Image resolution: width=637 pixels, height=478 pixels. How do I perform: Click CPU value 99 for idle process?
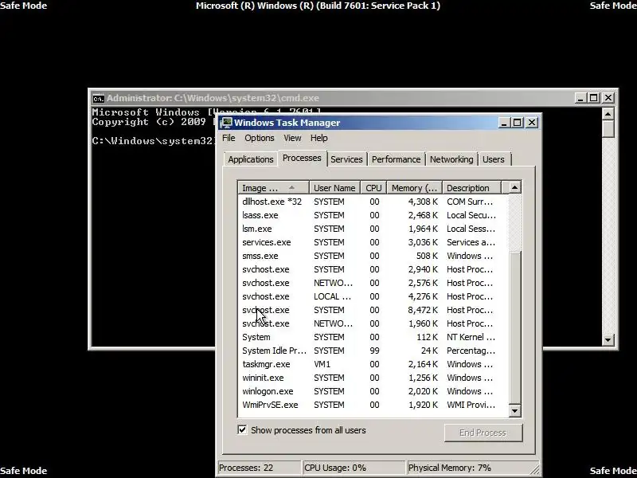pos(374,351)
